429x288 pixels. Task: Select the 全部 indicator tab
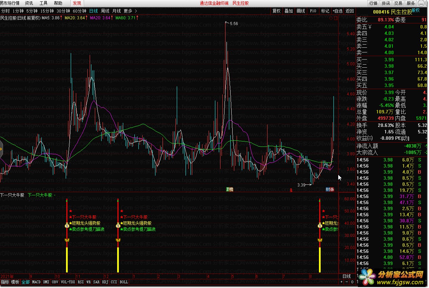point(26,282)
